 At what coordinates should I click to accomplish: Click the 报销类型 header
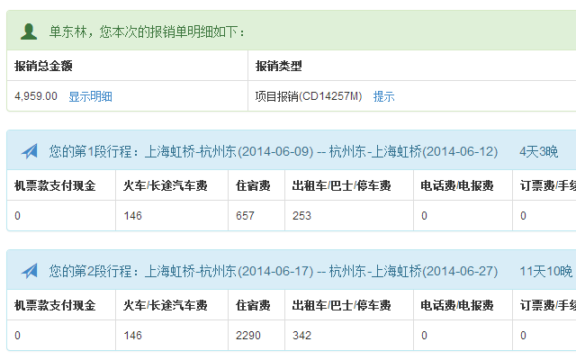279,66
